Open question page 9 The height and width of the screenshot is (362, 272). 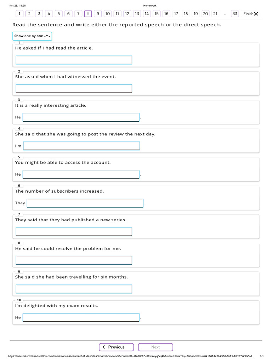point(98,14)
